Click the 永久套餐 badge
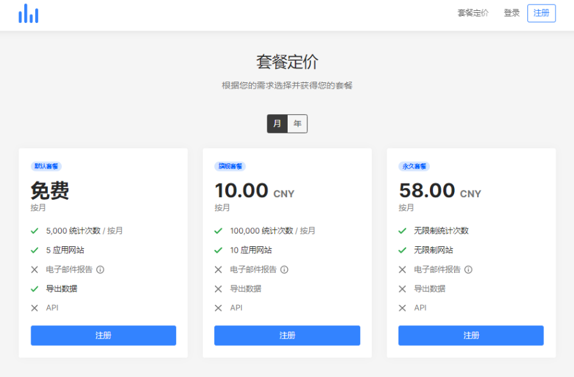Screen dimensions: 574x377 click(414, 166)
